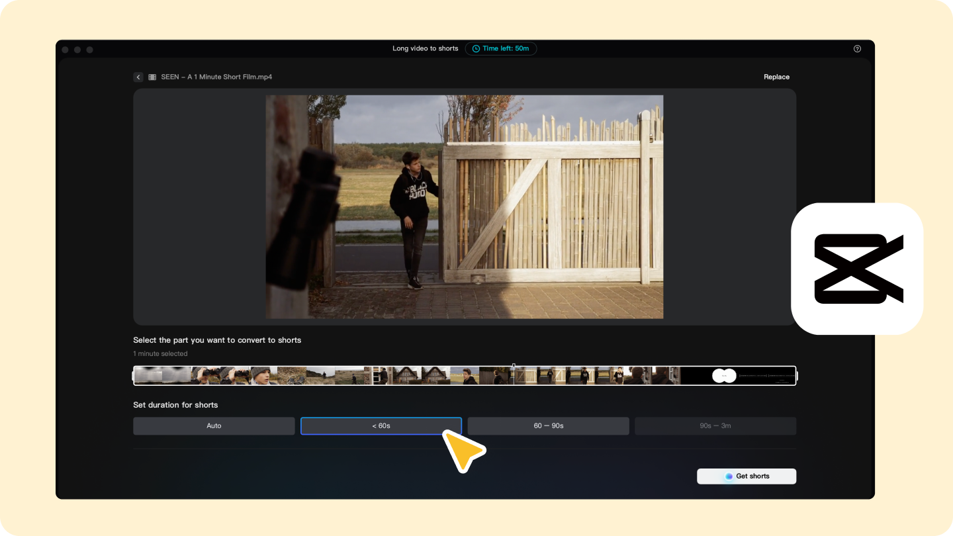953x536 pixels.
Task: Select the < 60s duration option
Action: click(x=381, y=425)
